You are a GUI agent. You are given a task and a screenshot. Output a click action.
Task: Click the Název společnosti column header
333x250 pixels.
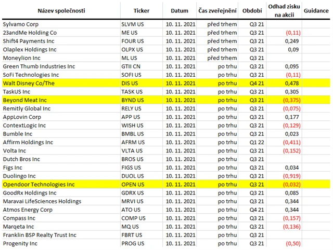62,11
